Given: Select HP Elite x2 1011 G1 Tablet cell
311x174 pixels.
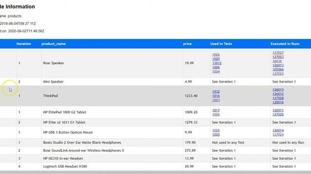Looking at the screenshot, I should pos(112,122).
